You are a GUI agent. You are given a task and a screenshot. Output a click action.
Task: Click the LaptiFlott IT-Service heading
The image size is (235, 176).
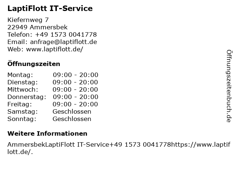pos(50,8)
